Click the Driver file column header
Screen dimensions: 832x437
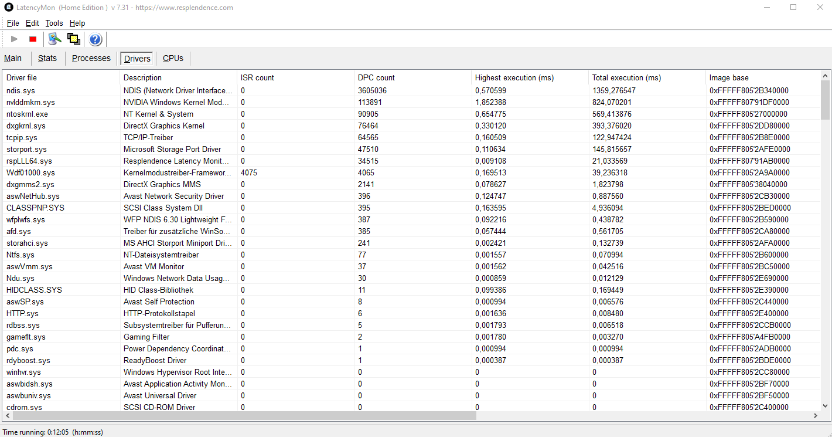tap(22, 77)
